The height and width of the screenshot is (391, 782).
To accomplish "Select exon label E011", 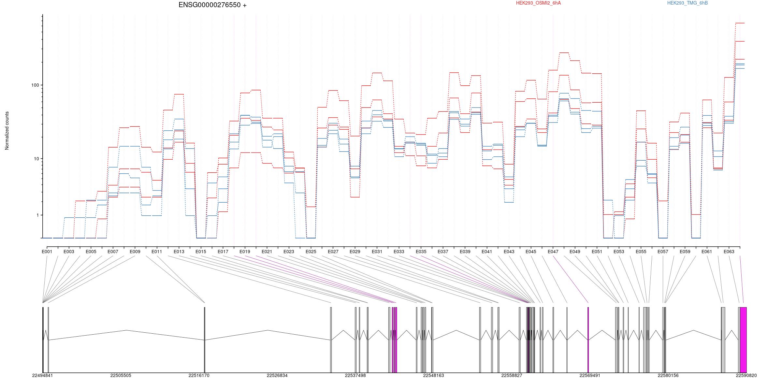I will (x=157, y=252).
